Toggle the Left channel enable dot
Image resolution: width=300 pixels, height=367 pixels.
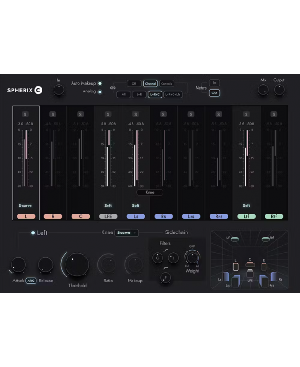tap(33, 232)
